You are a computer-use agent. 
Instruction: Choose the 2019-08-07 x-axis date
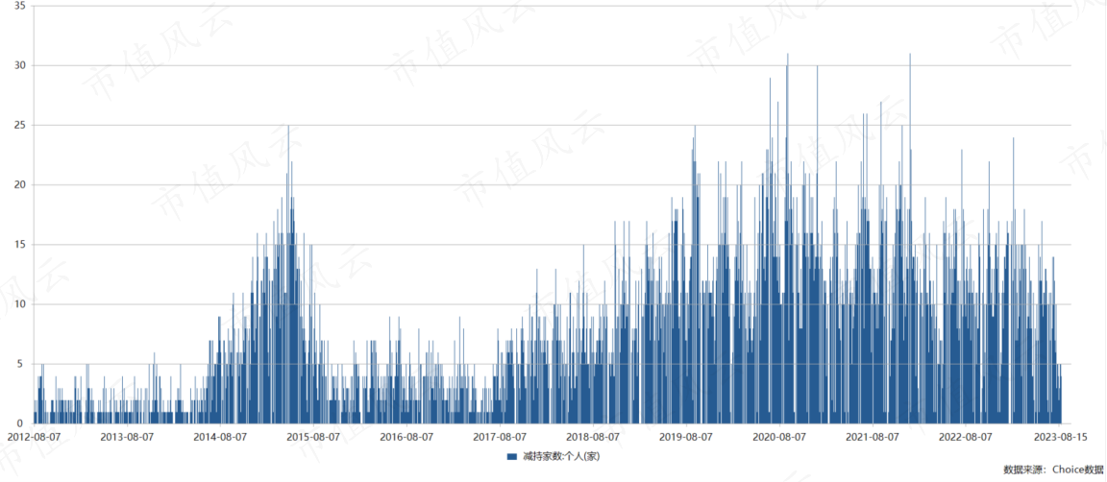tap(686, 437)
